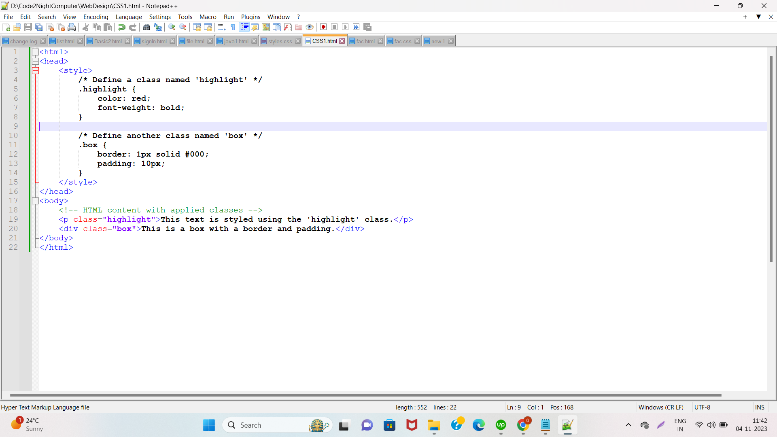
Task: Click the Zoom In magnifier icon
Action: click(x=172, y=27)
